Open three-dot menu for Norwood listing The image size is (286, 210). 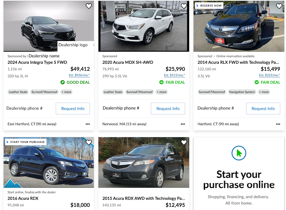click(183, 124)
